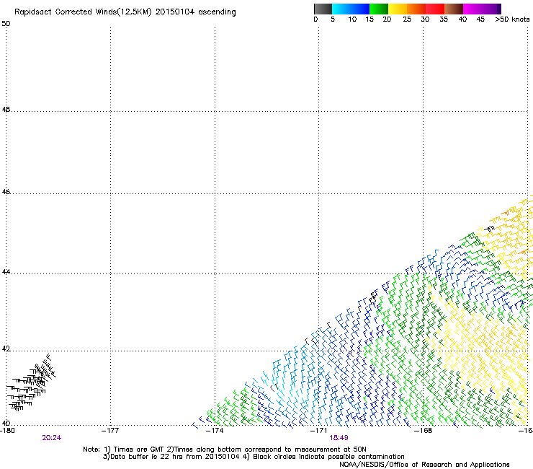Click the latitude label '50'
The height and width of the screenshot is (469, 533).
[6, 24]
